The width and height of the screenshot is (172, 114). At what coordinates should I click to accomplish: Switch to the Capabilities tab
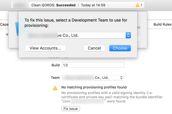tap(4, 24)
